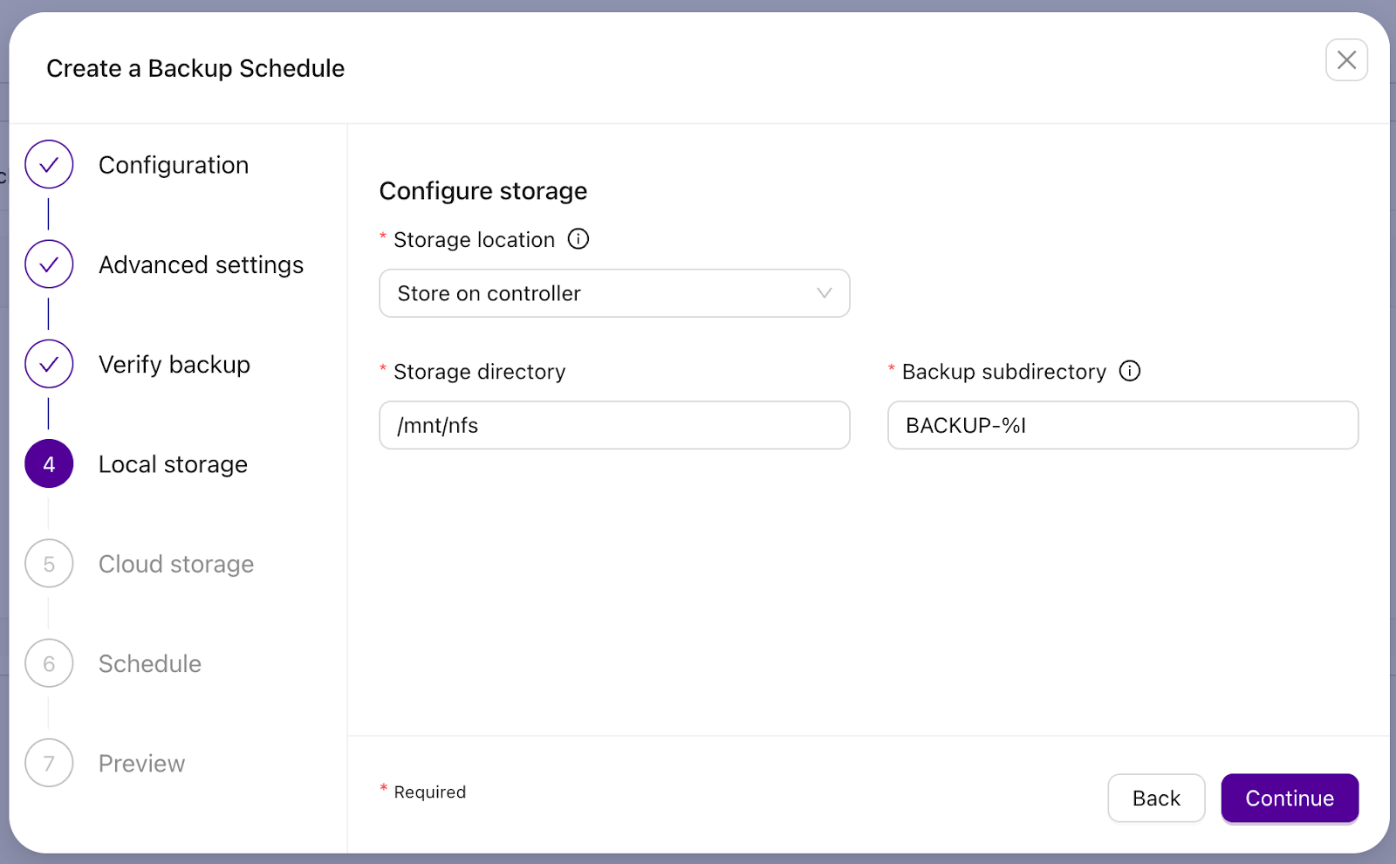The image size is (1396, 864).
Task: Click the Storage directory input field
Action: click(x=614, y=425)
